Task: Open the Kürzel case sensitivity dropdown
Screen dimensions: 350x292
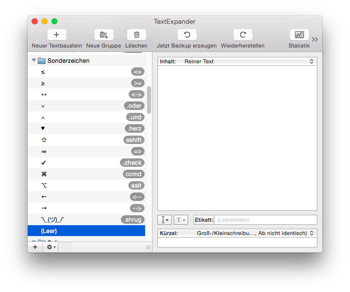Action: [x=237, y=233]
